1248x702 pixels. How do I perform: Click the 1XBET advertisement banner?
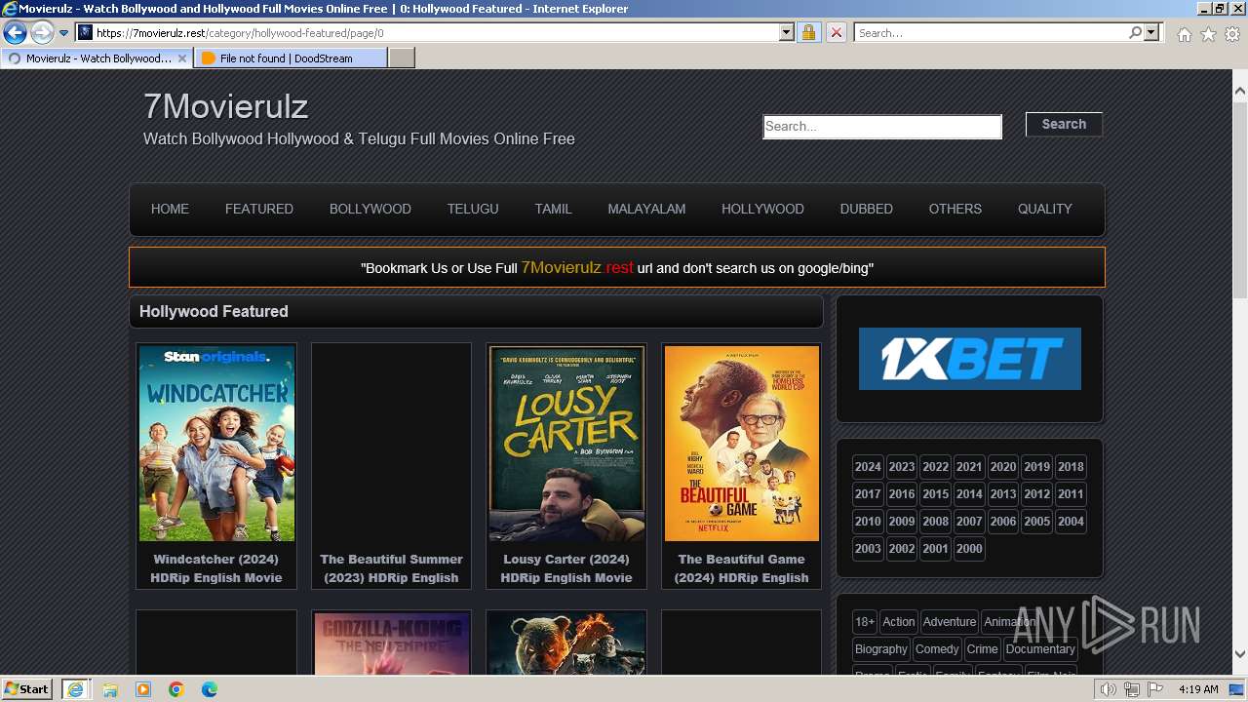click(x=970, y=359)
